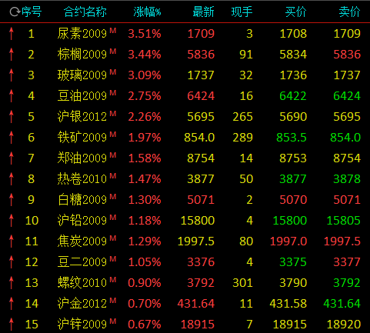Select the 玻璃2009 contract
This screenshot has width=370, height=333.
pyautogui.click(x=82, y=75)
